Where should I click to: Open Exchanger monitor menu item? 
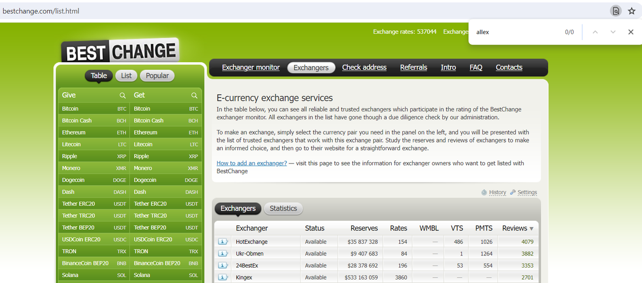(251, 68)
